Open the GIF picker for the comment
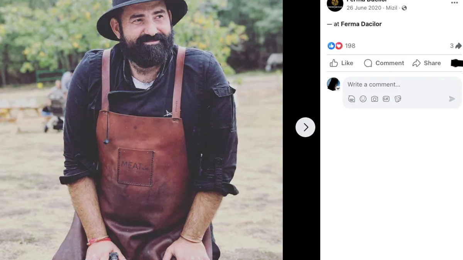This screenshot has height=260, width=463. tap(386, 99)
